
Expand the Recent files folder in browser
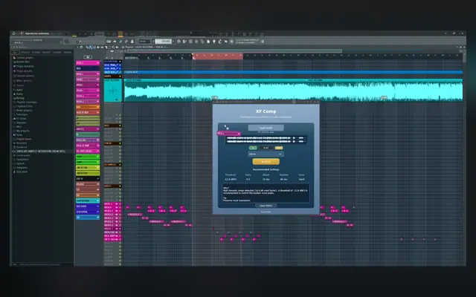(22, 62)
